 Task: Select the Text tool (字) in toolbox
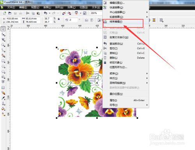(3, 82)
